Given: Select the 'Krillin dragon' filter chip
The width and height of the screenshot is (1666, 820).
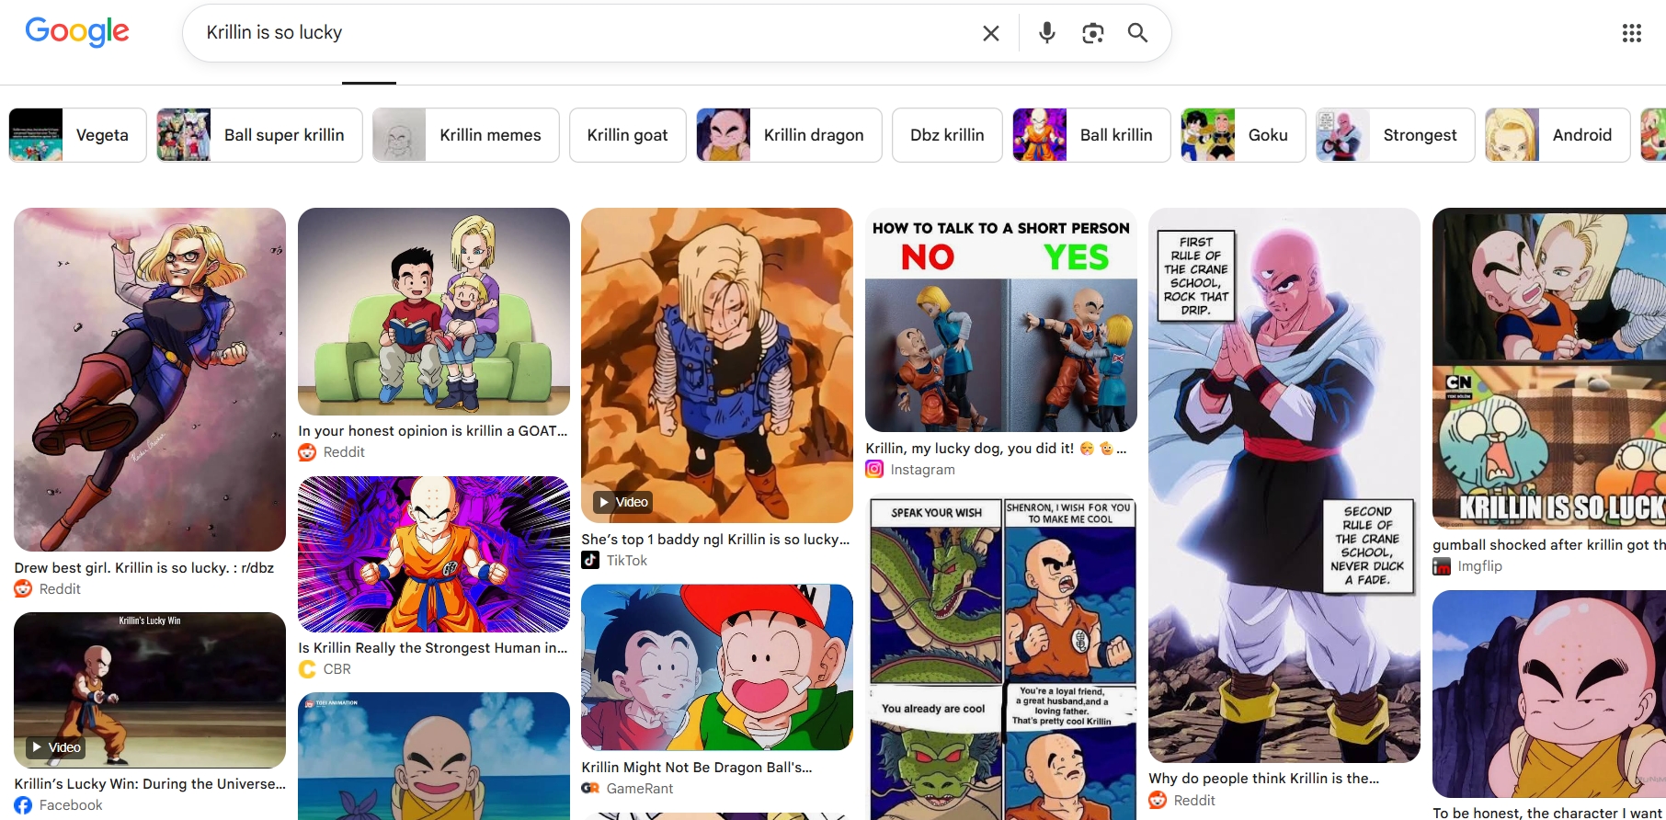Looking at the screenshot, I should click(x=789, y=135).
